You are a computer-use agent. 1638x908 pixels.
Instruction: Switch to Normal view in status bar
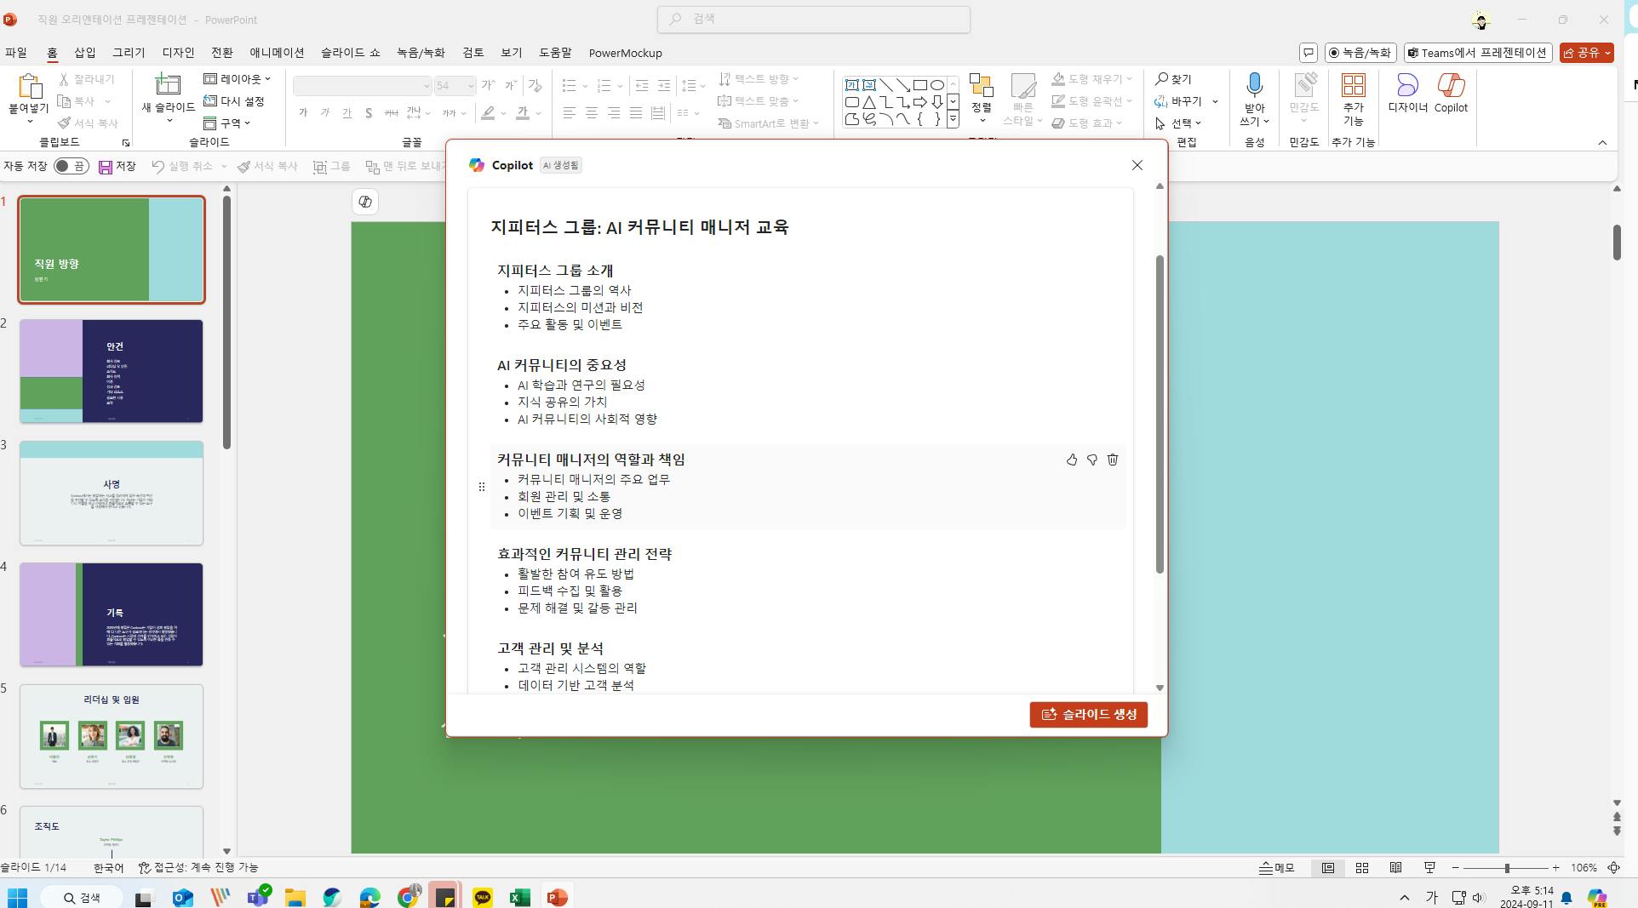point(1328,868)
